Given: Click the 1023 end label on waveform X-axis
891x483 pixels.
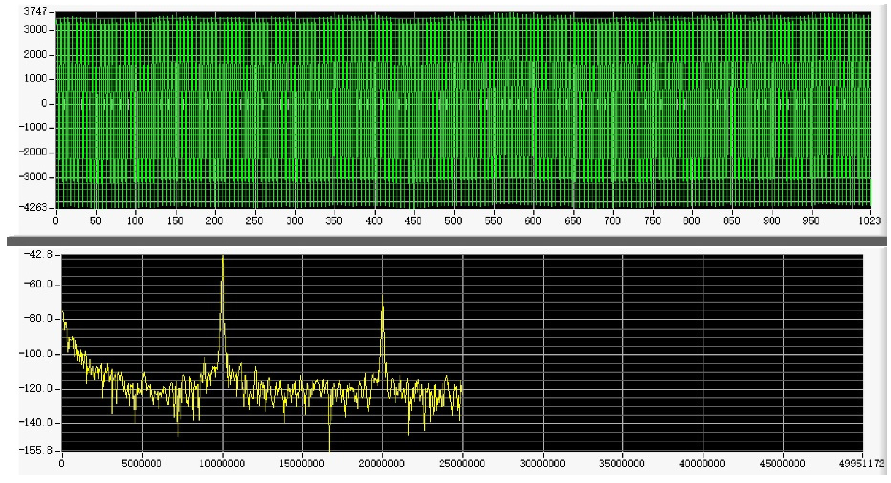Looking at the screenshot, I should (x=869, y=221).
